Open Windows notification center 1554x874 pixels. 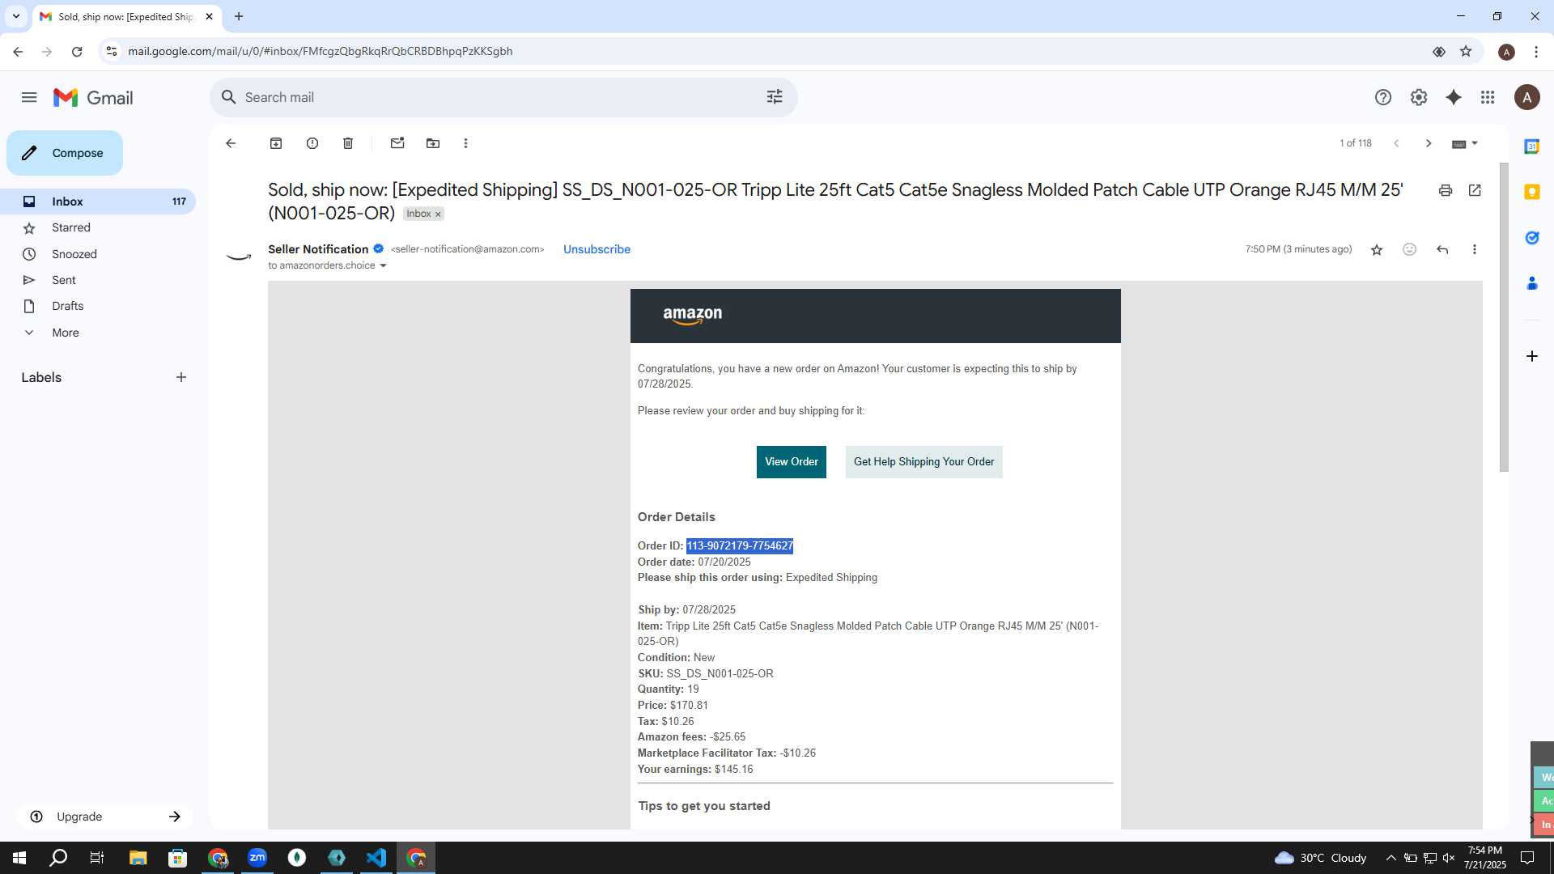pyautogui.click(x=1526, y=858)
